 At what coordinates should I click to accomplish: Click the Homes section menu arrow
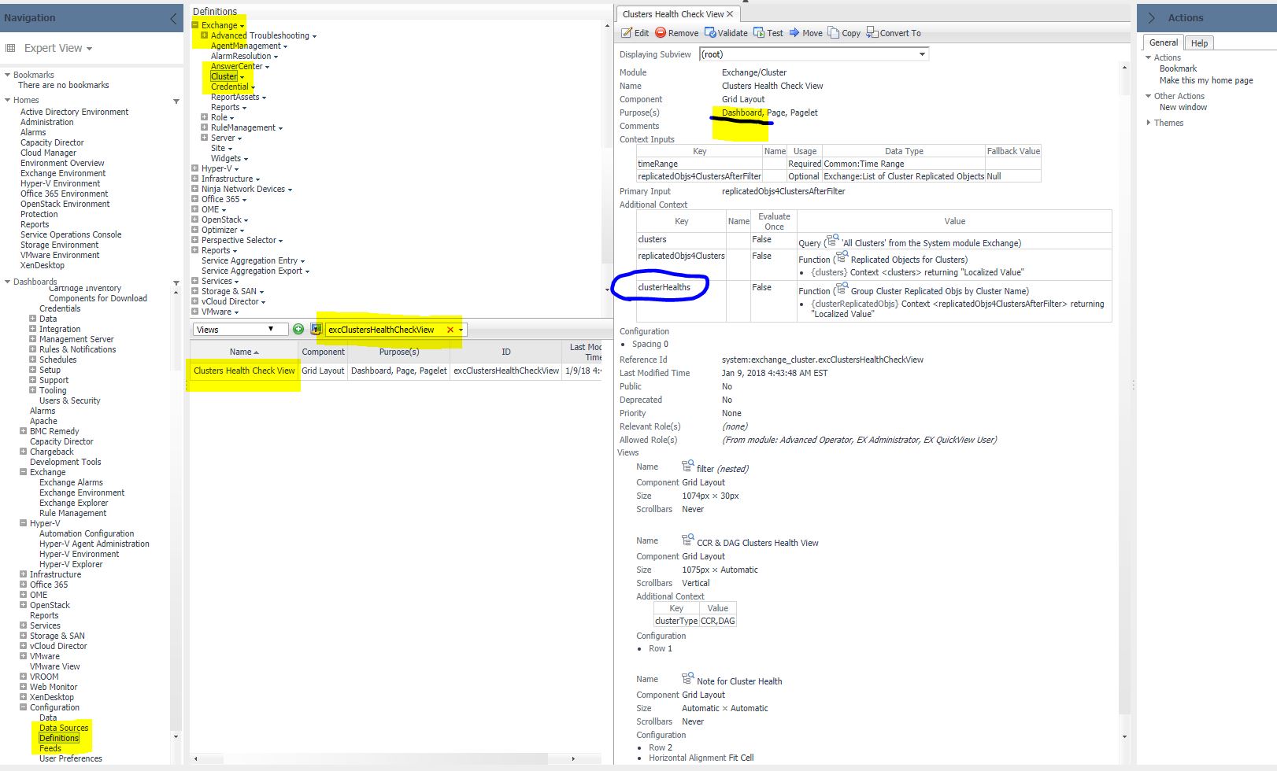(176, 101)
